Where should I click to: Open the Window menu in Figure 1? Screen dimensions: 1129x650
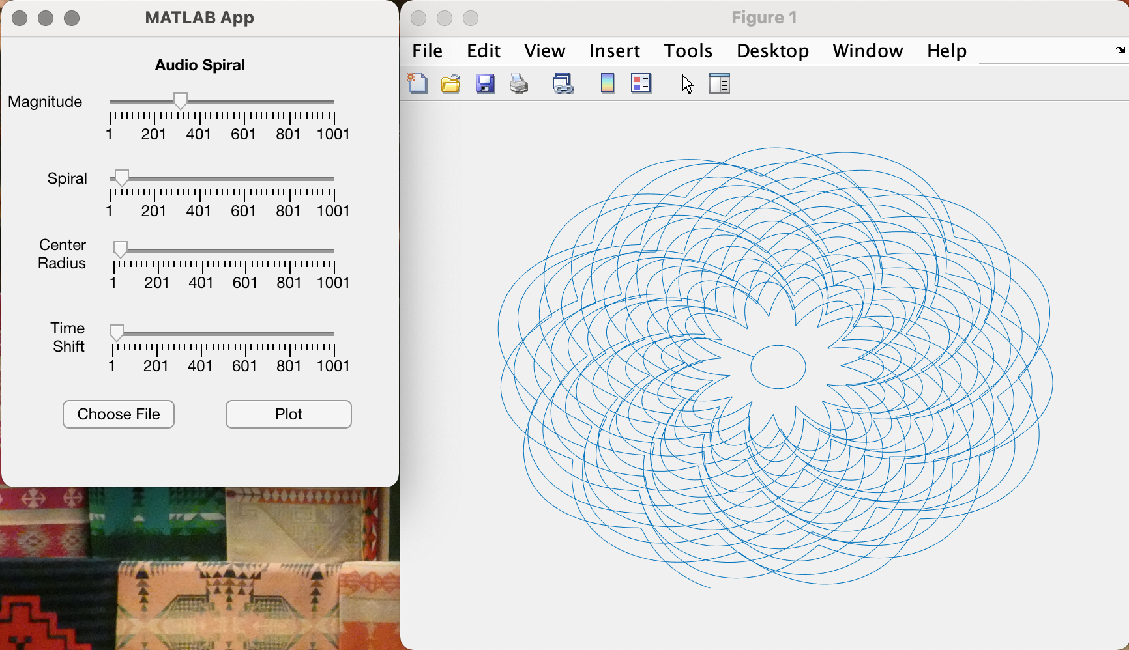[868, 51]
